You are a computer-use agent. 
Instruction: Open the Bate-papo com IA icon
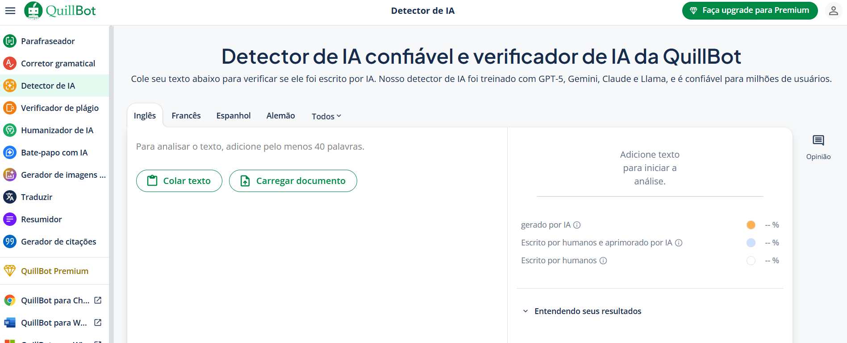pos(10,152)
